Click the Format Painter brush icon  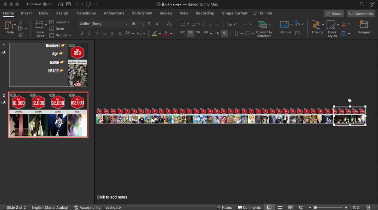(x=21, y=35)
